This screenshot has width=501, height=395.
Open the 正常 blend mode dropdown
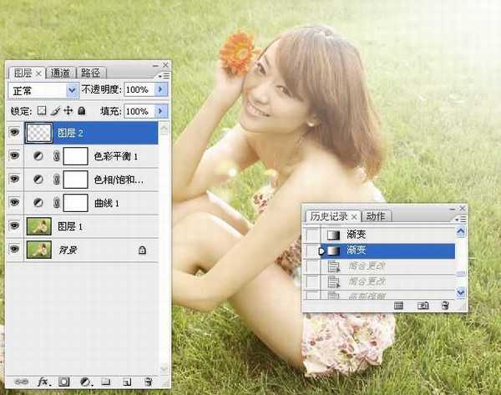pyautogui.click(x=43, y=89)
